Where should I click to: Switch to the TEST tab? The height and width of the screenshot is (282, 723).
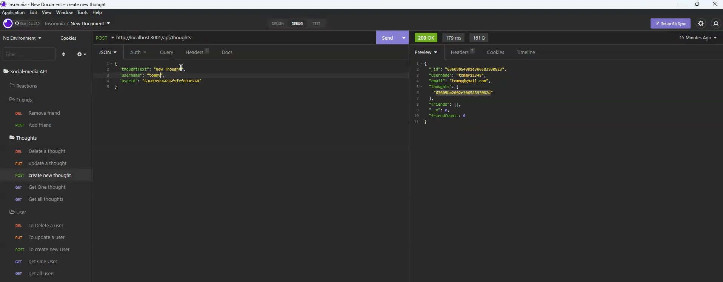point(317,23)
